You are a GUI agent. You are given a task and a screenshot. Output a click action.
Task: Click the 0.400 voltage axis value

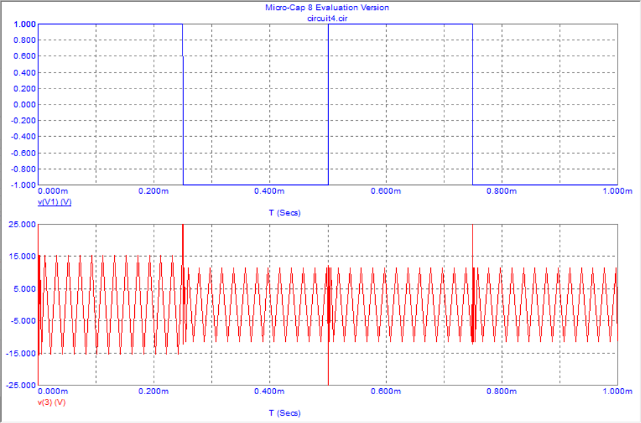click(25, 72)
